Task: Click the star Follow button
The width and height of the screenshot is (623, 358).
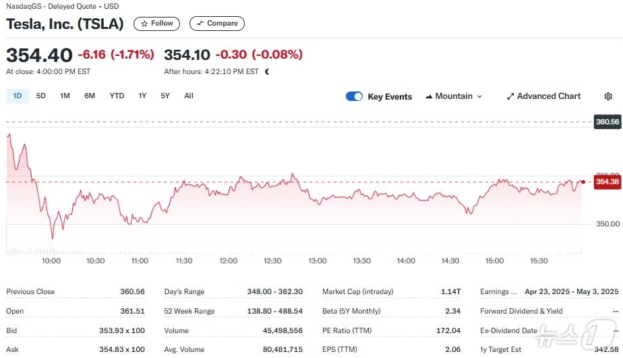Action: click(156, 24)
